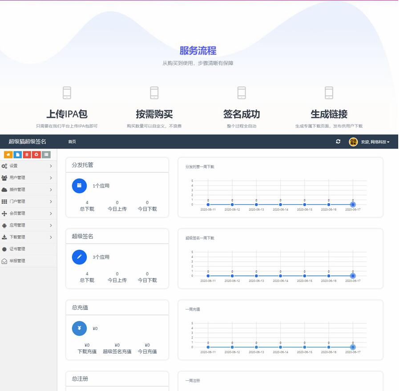The image size is (404, 391).
Task: Click the gears icon beside 设置
Action: (x=4, y=166)
